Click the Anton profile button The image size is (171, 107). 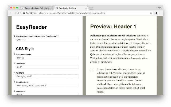(x=158, y=8)
